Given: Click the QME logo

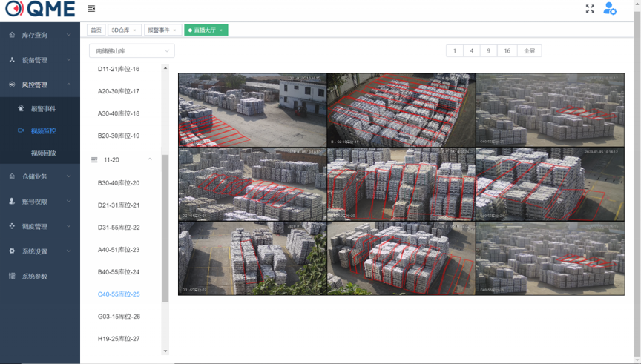Looking at the screenshot, I should click(x=40, y=10).
